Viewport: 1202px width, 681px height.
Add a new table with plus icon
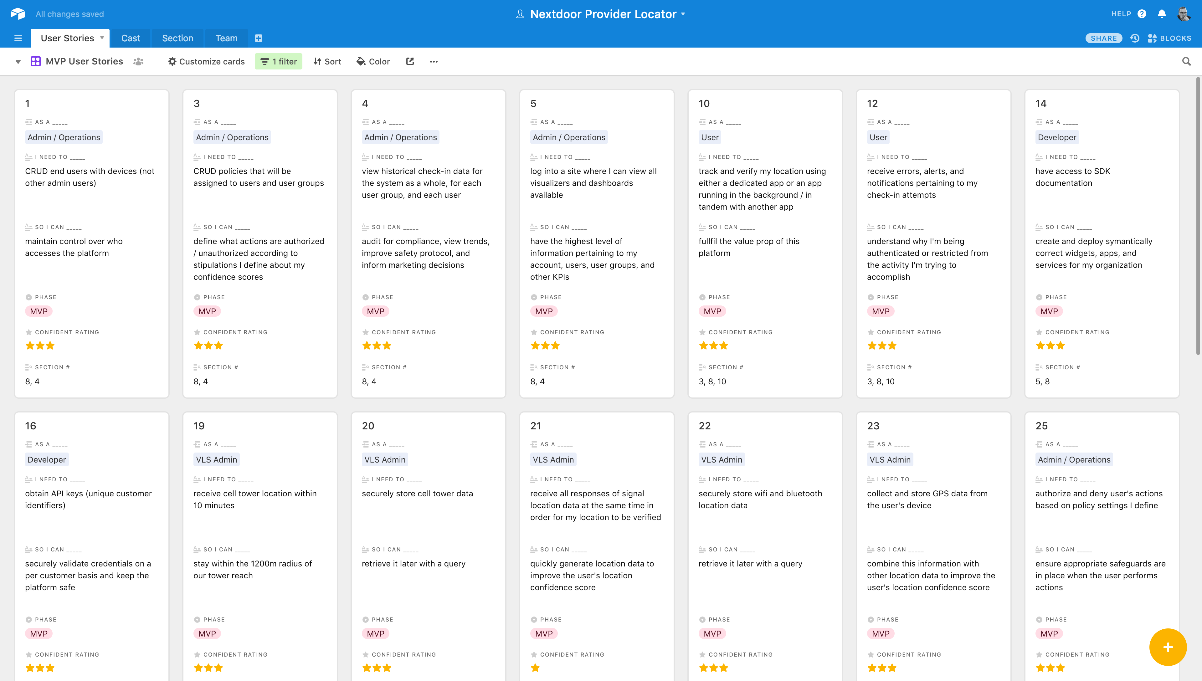click(259, 38)
